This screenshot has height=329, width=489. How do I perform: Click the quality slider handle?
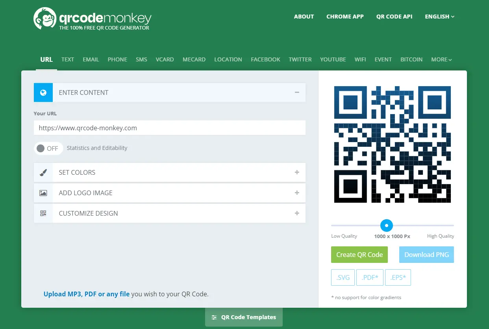tap(387, 225)
